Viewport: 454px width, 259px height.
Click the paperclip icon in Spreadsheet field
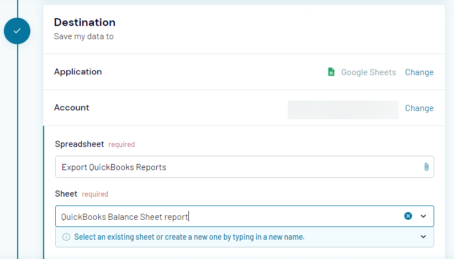point(426,167)
